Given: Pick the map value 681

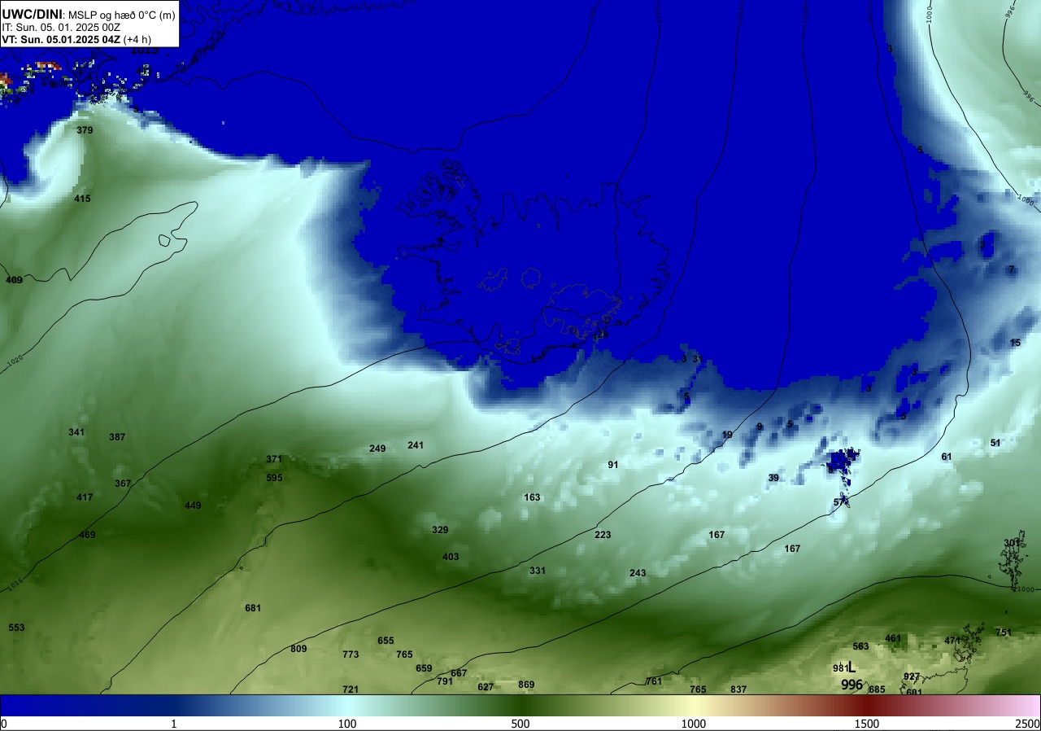Looking at the screenshot, I should (253, 608).
